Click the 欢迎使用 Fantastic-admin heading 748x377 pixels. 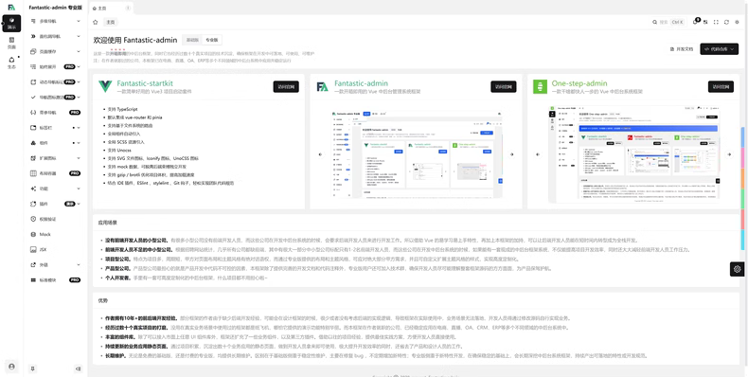click(x=135, y=40)
